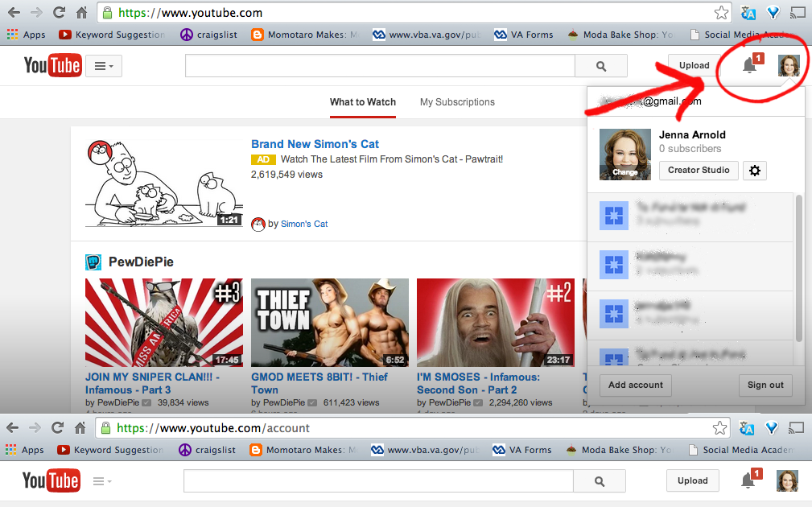
Task: Click the YouTube logo in top window
Action: click(52, 65)
